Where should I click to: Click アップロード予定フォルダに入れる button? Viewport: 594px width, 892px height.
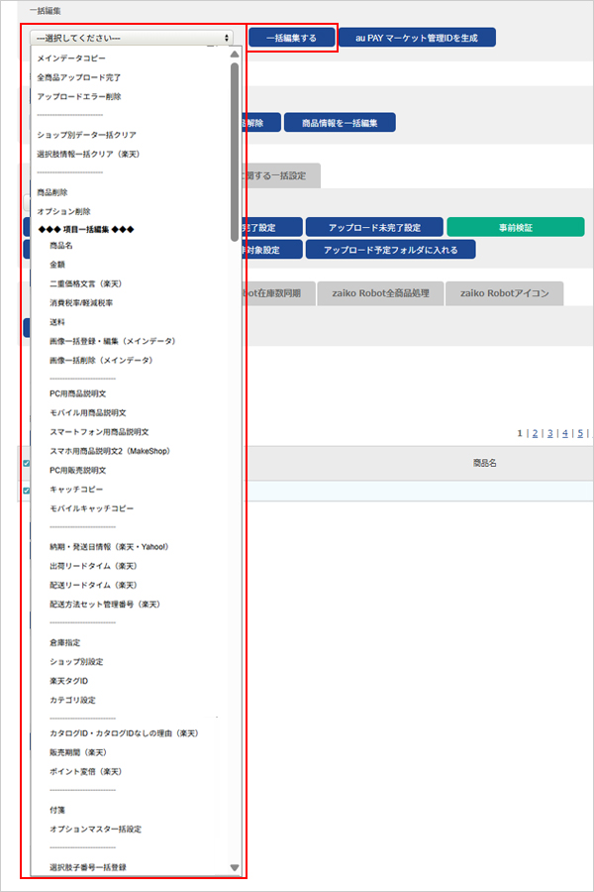tap(390, 250)
